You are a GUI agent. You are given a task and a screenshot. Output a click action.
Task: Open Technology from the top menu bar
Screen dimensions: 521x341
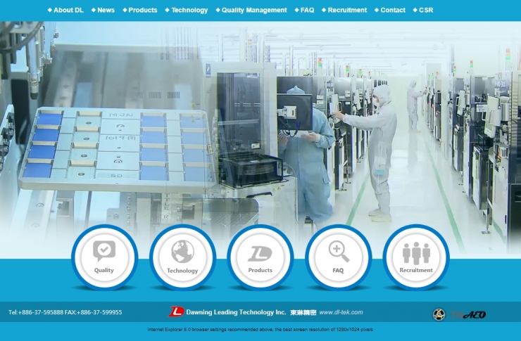189,10
